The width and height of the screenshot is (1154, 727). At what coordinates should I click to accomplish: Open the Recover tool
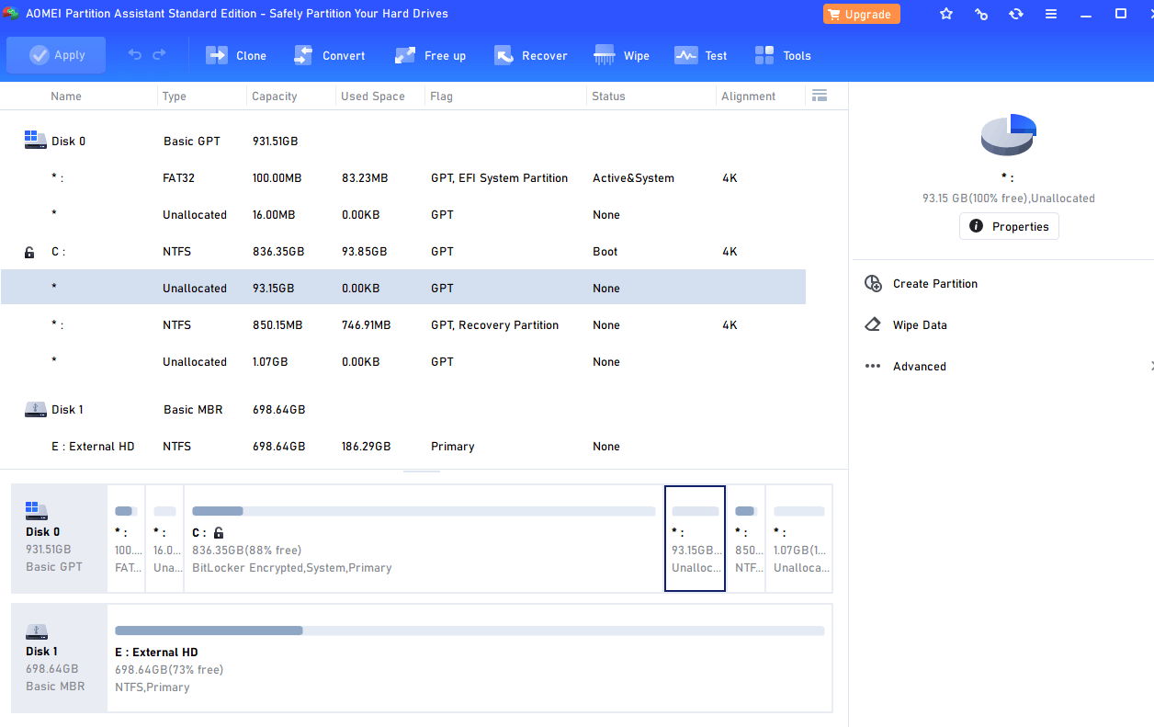(530, 55)
